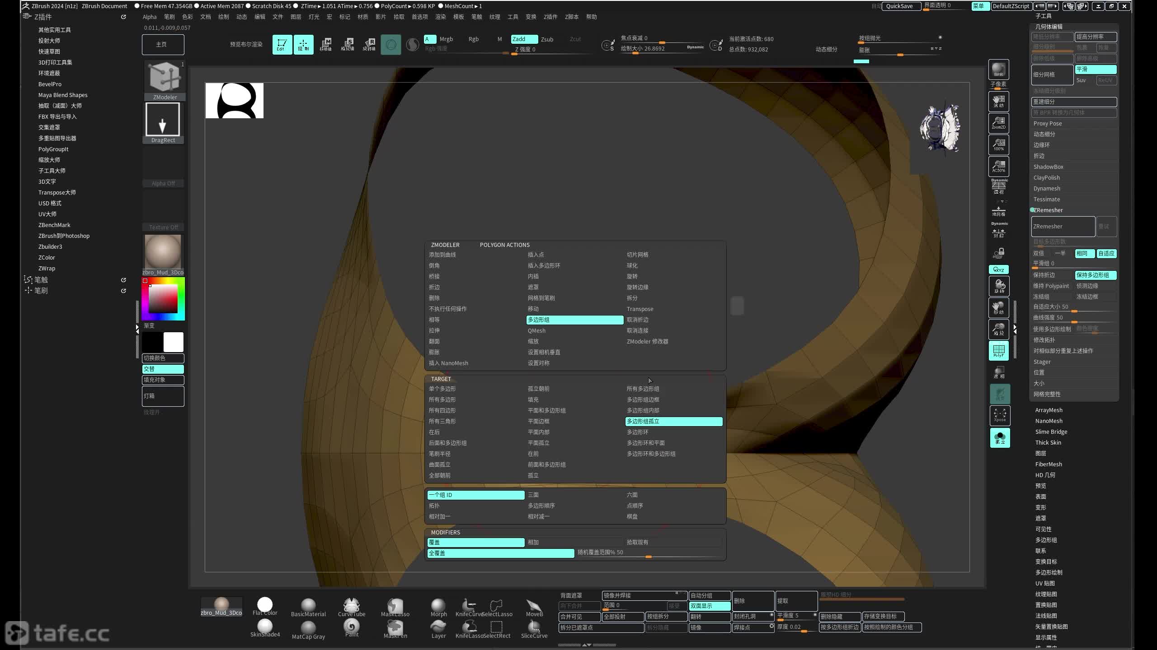The height and width of the screenshot is (650, 1157).
Task: Toggle the 双面显示 button
Action: [x=710, y=606]
